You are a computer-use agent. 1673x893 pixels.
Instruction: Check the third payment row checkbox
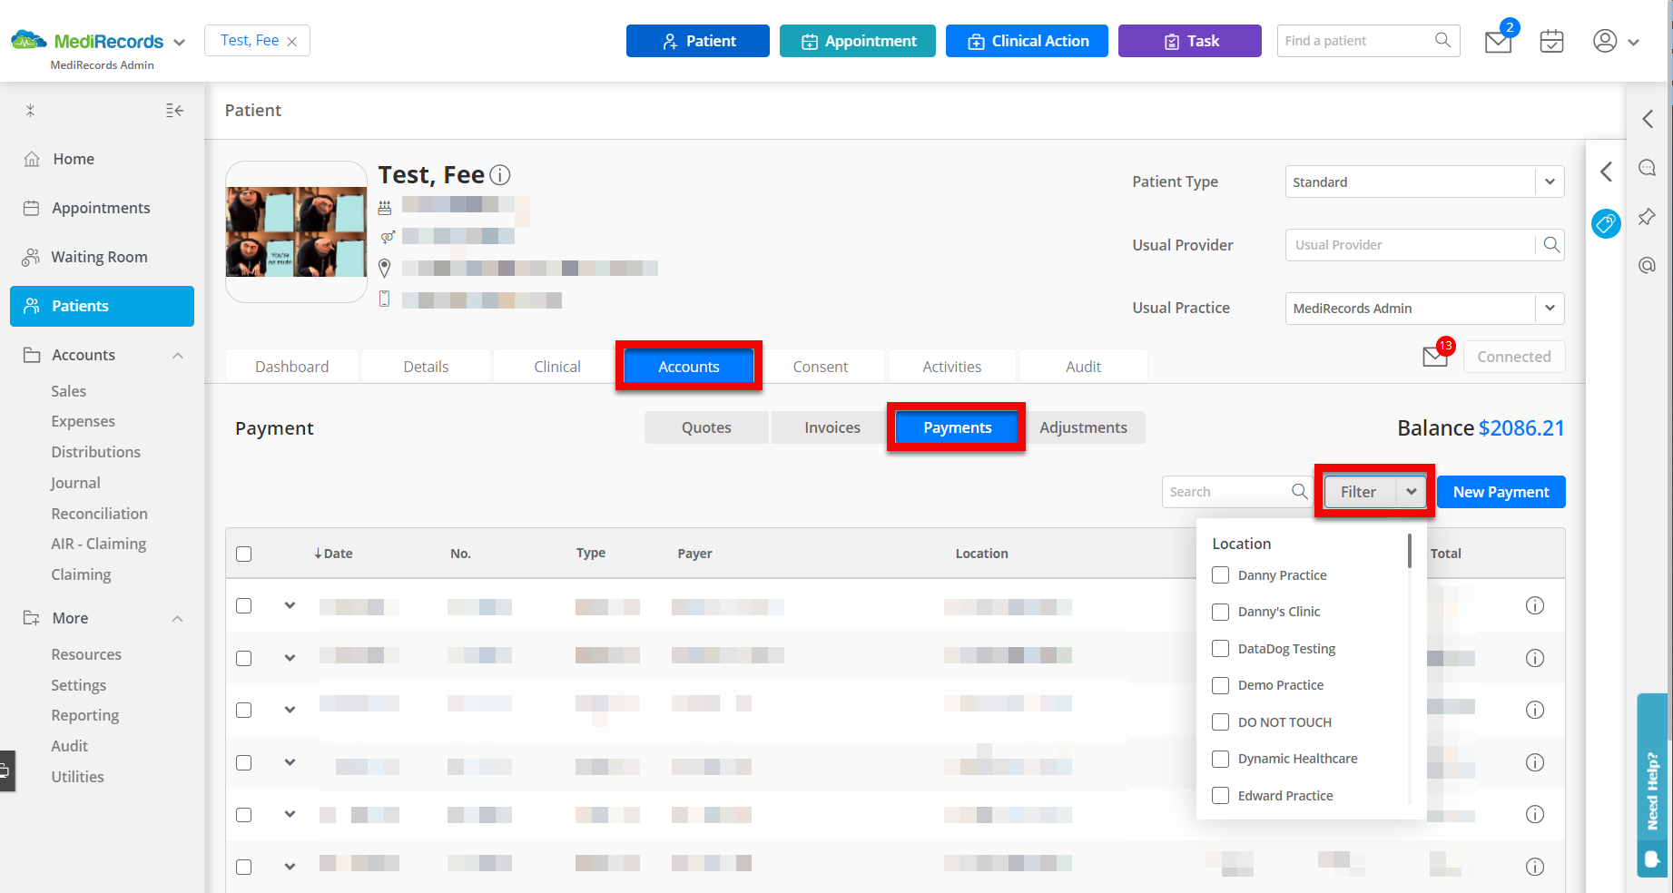pyautogui.click(x=243, y=710)
